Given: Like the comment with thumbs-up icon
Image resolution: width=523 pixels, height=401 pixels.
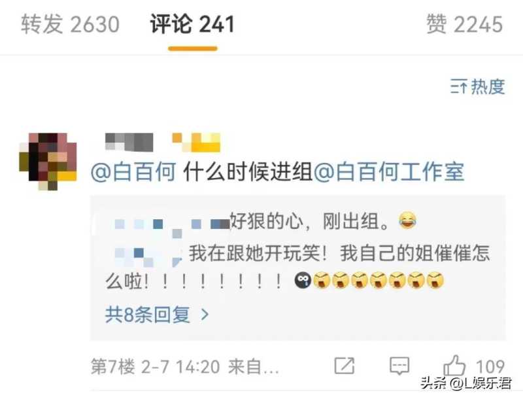Looking at the screenshot, I should click(x=454, y=365).
